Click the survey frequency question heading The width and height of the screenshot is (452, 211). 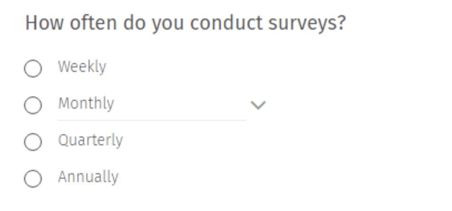tap(185, 23)
